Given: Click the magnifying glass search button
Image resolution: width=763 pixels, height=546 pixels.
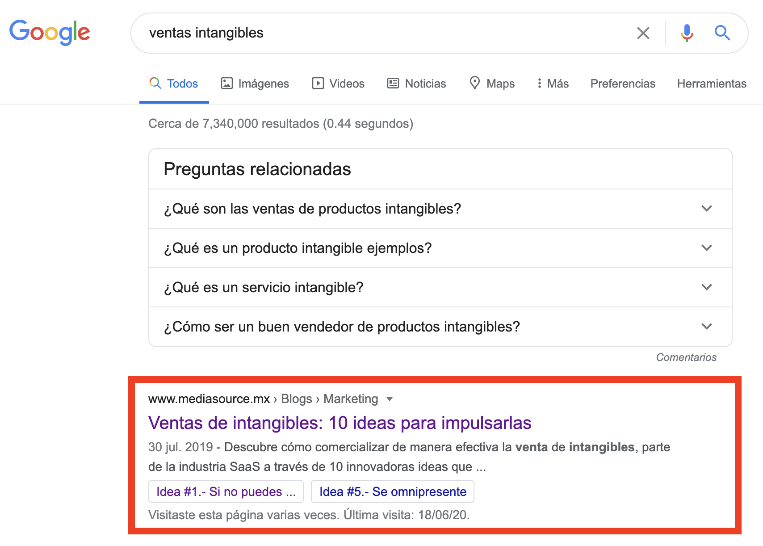Looking at the screenshot, I should [x=722, y=33].
